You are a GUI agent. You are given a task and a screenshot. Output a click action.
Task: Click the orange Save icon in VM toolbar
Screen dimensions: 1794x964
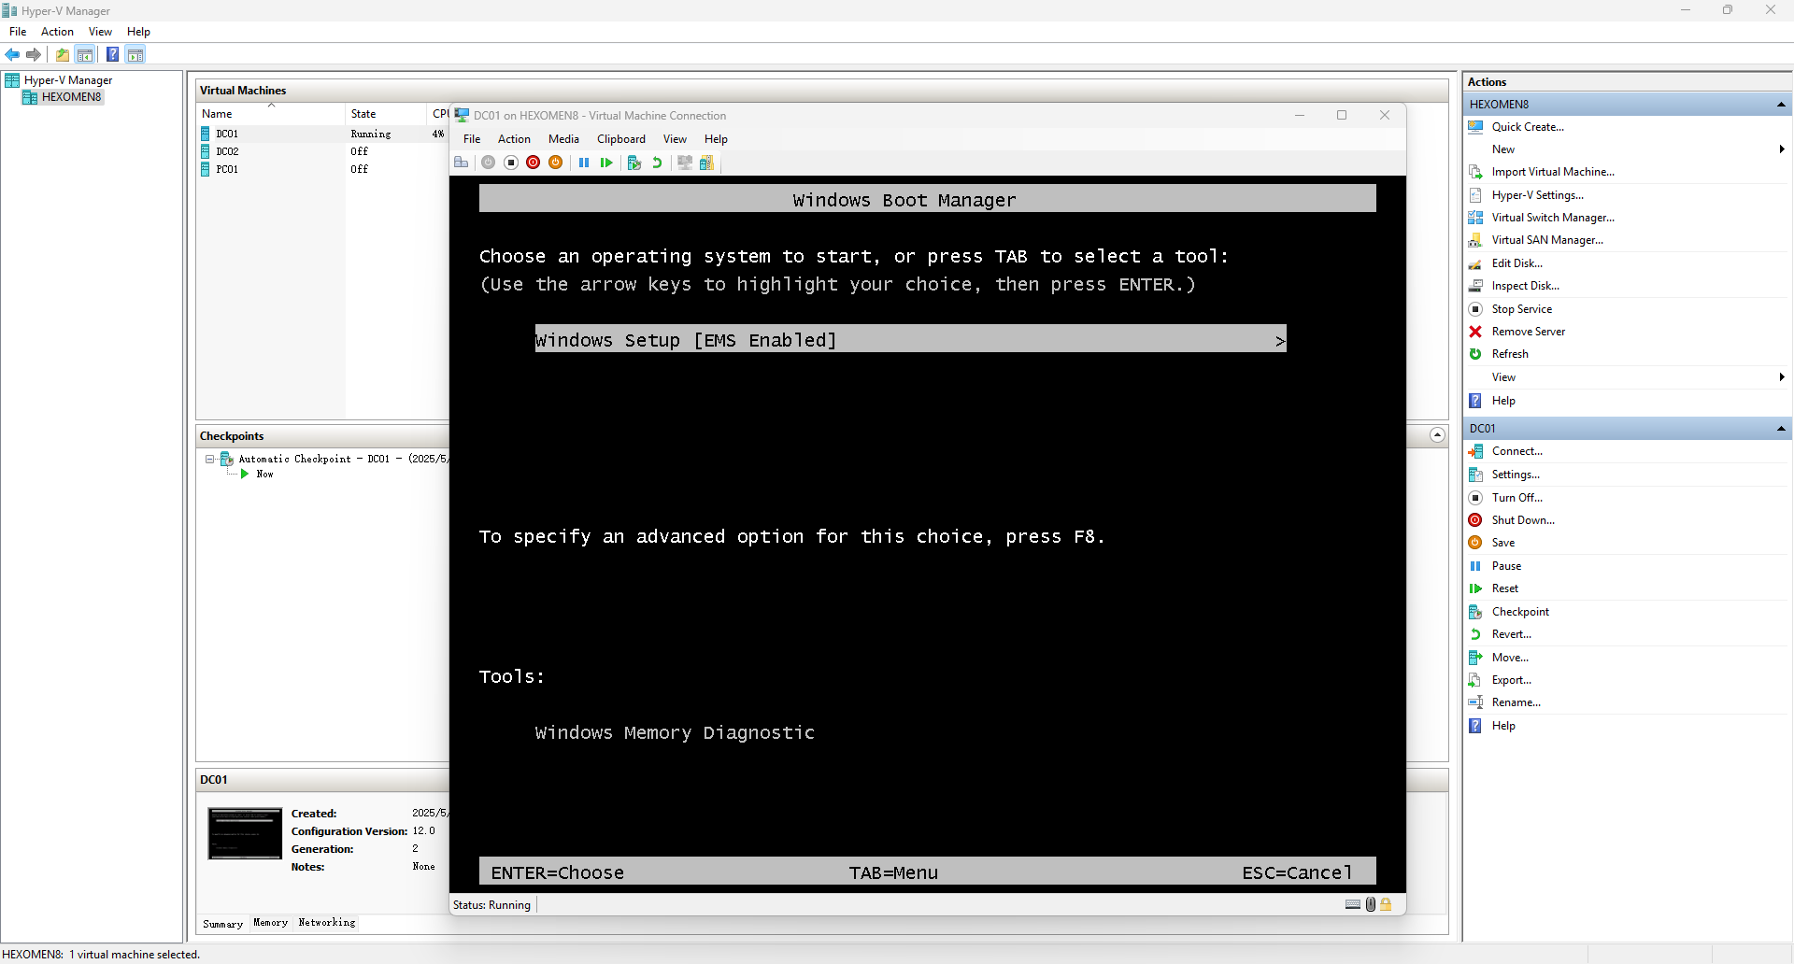(556, 163)
